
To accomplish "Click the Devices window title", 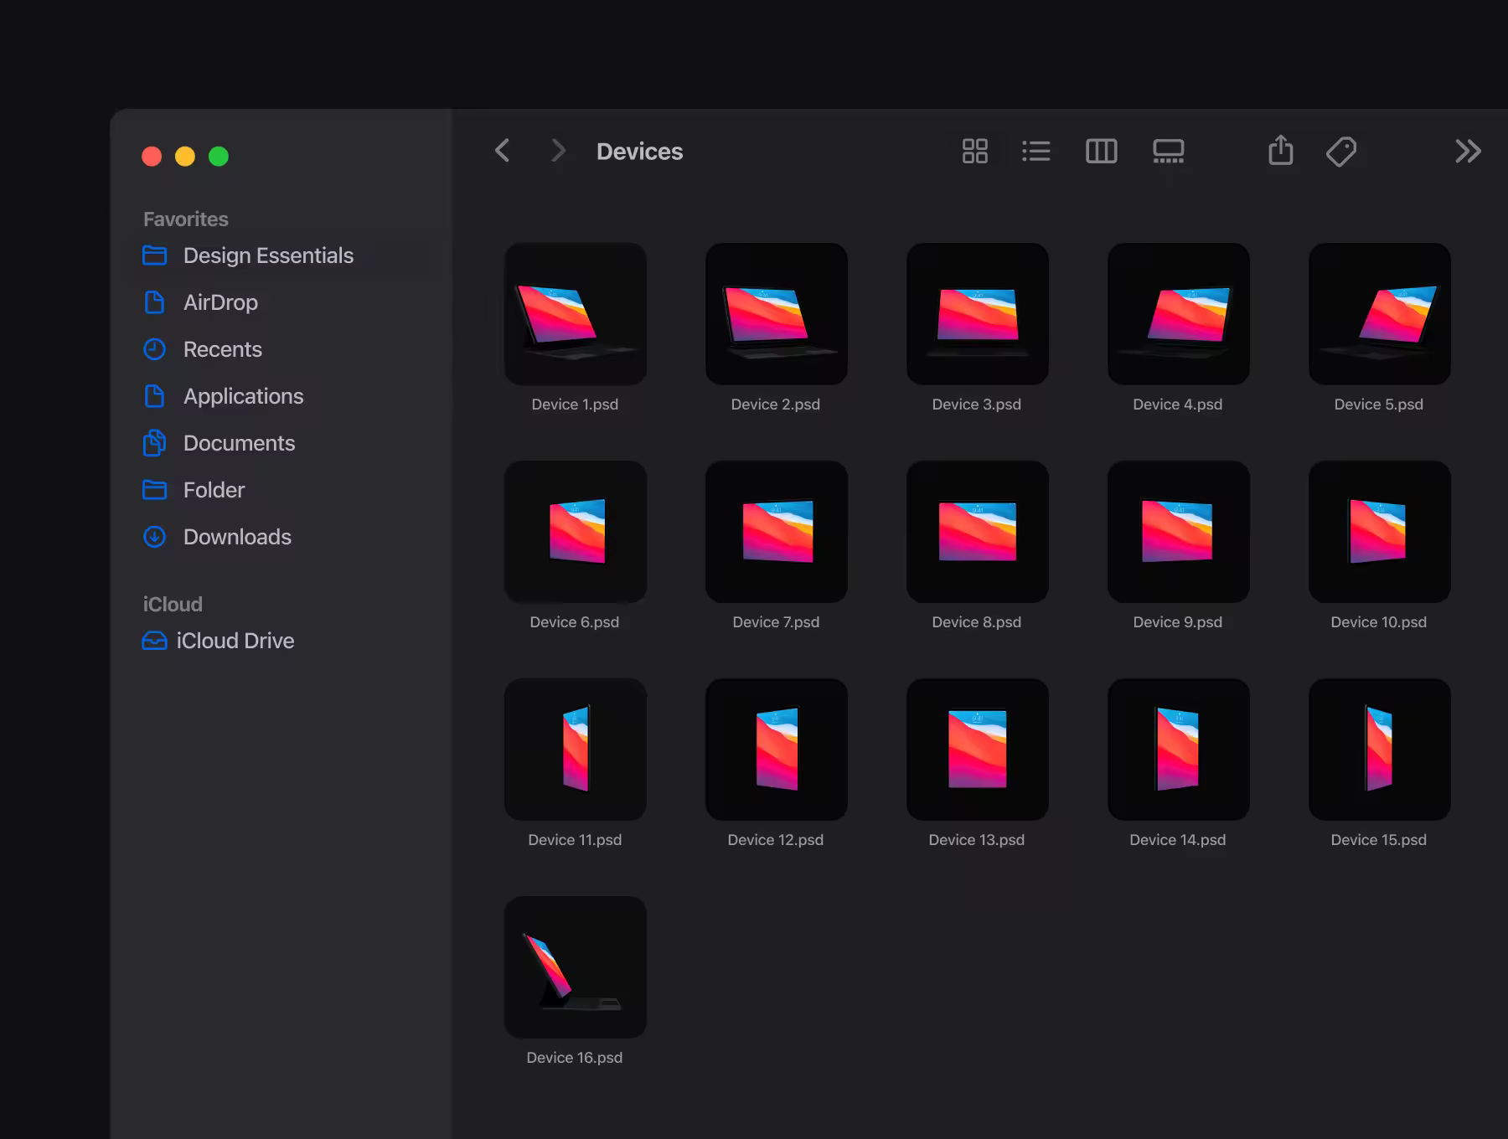I will tap(639, 152).
